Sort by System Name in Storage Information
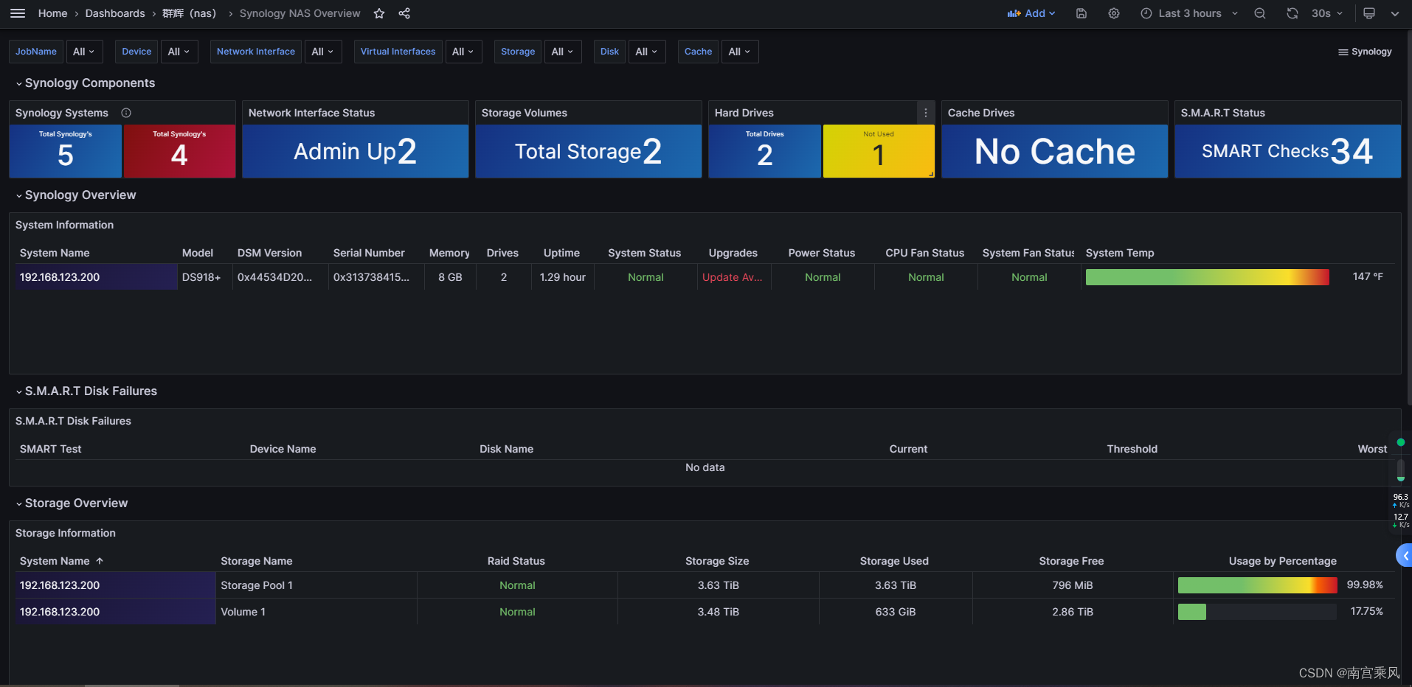Viewport: 1412px width, 687px height. pyautogui.click(x=55, y=561)
